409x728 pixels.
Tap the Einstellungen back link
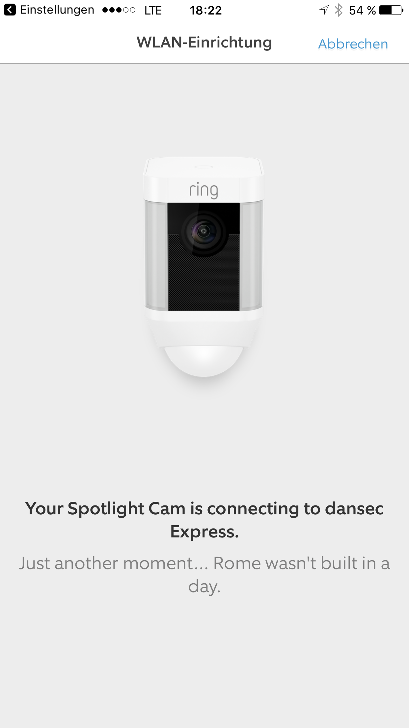tap(57, 10)
